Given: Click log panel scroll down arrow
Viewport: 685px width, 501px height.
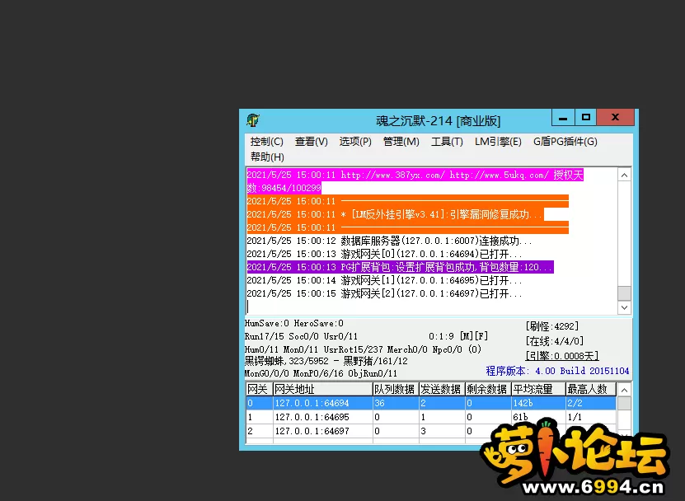Looking at the screenshot, I should (624, 307).
